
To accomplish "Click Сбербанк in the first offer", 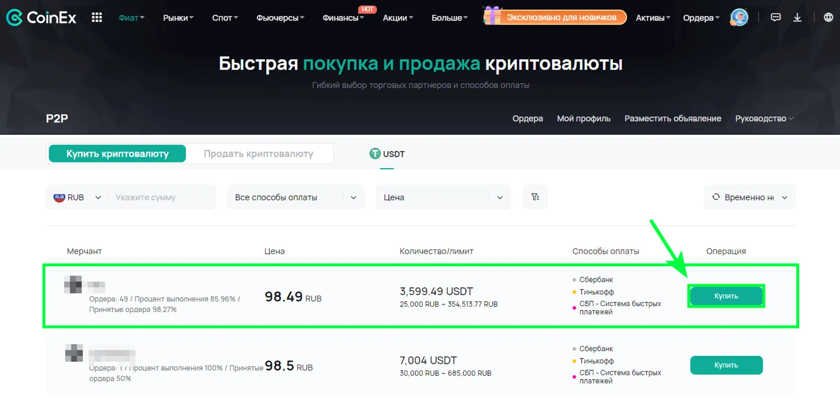I will coord(596,279).
